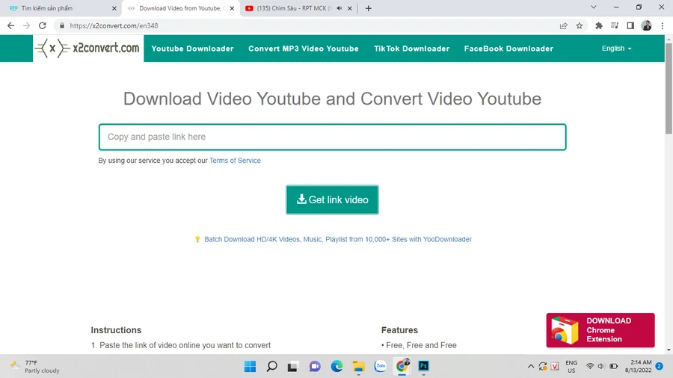Click the volume speaker tray icon
Screen dimensions: 673x378
601,367
